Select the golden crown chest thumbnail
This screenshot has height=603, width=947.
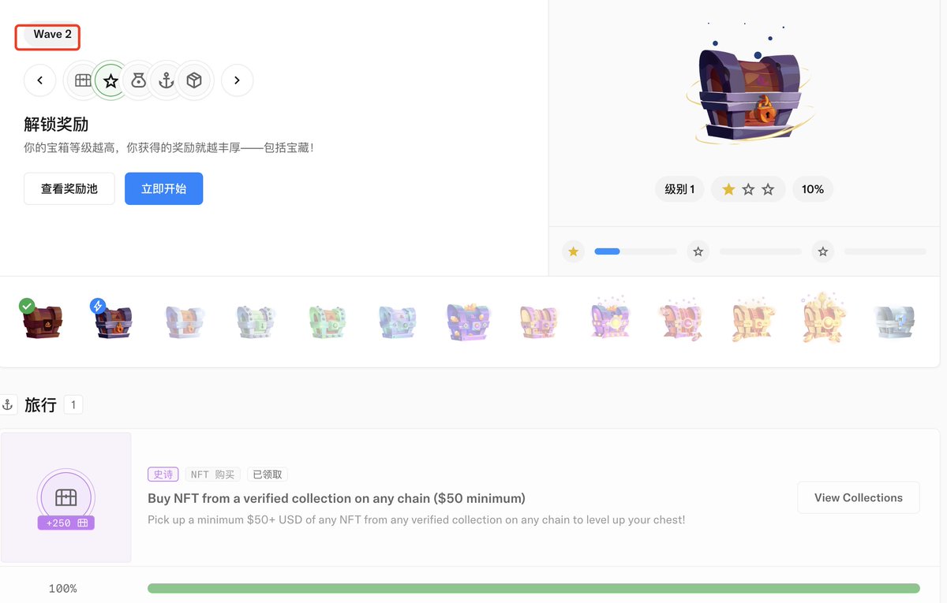click(823, 318)
